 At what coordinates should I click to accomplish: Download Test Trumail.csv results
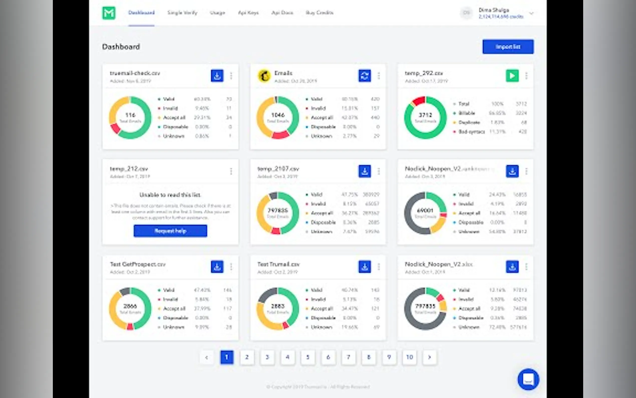(364, 267)
